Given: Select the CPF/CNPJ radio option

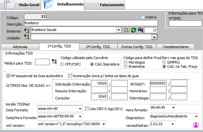Looking at the screenshot, I should 62,65.
